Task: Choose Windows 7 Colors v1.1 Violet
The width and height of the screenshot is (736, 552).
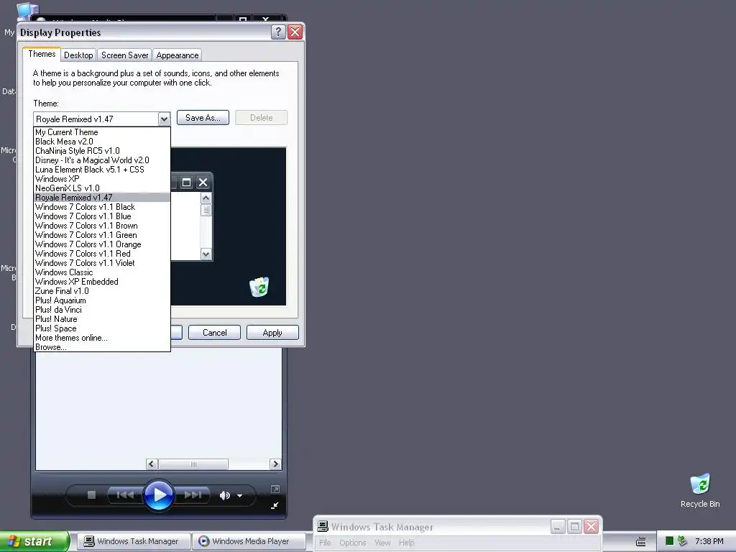Action: pyautogui.click(x=102, y=263)
